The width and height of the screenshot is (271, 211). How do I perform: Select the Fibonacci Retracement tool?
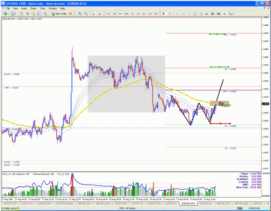coord(201,13)
